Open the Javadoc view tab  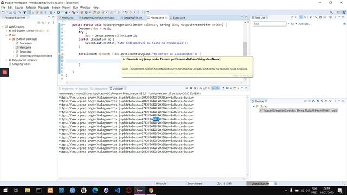82,89
